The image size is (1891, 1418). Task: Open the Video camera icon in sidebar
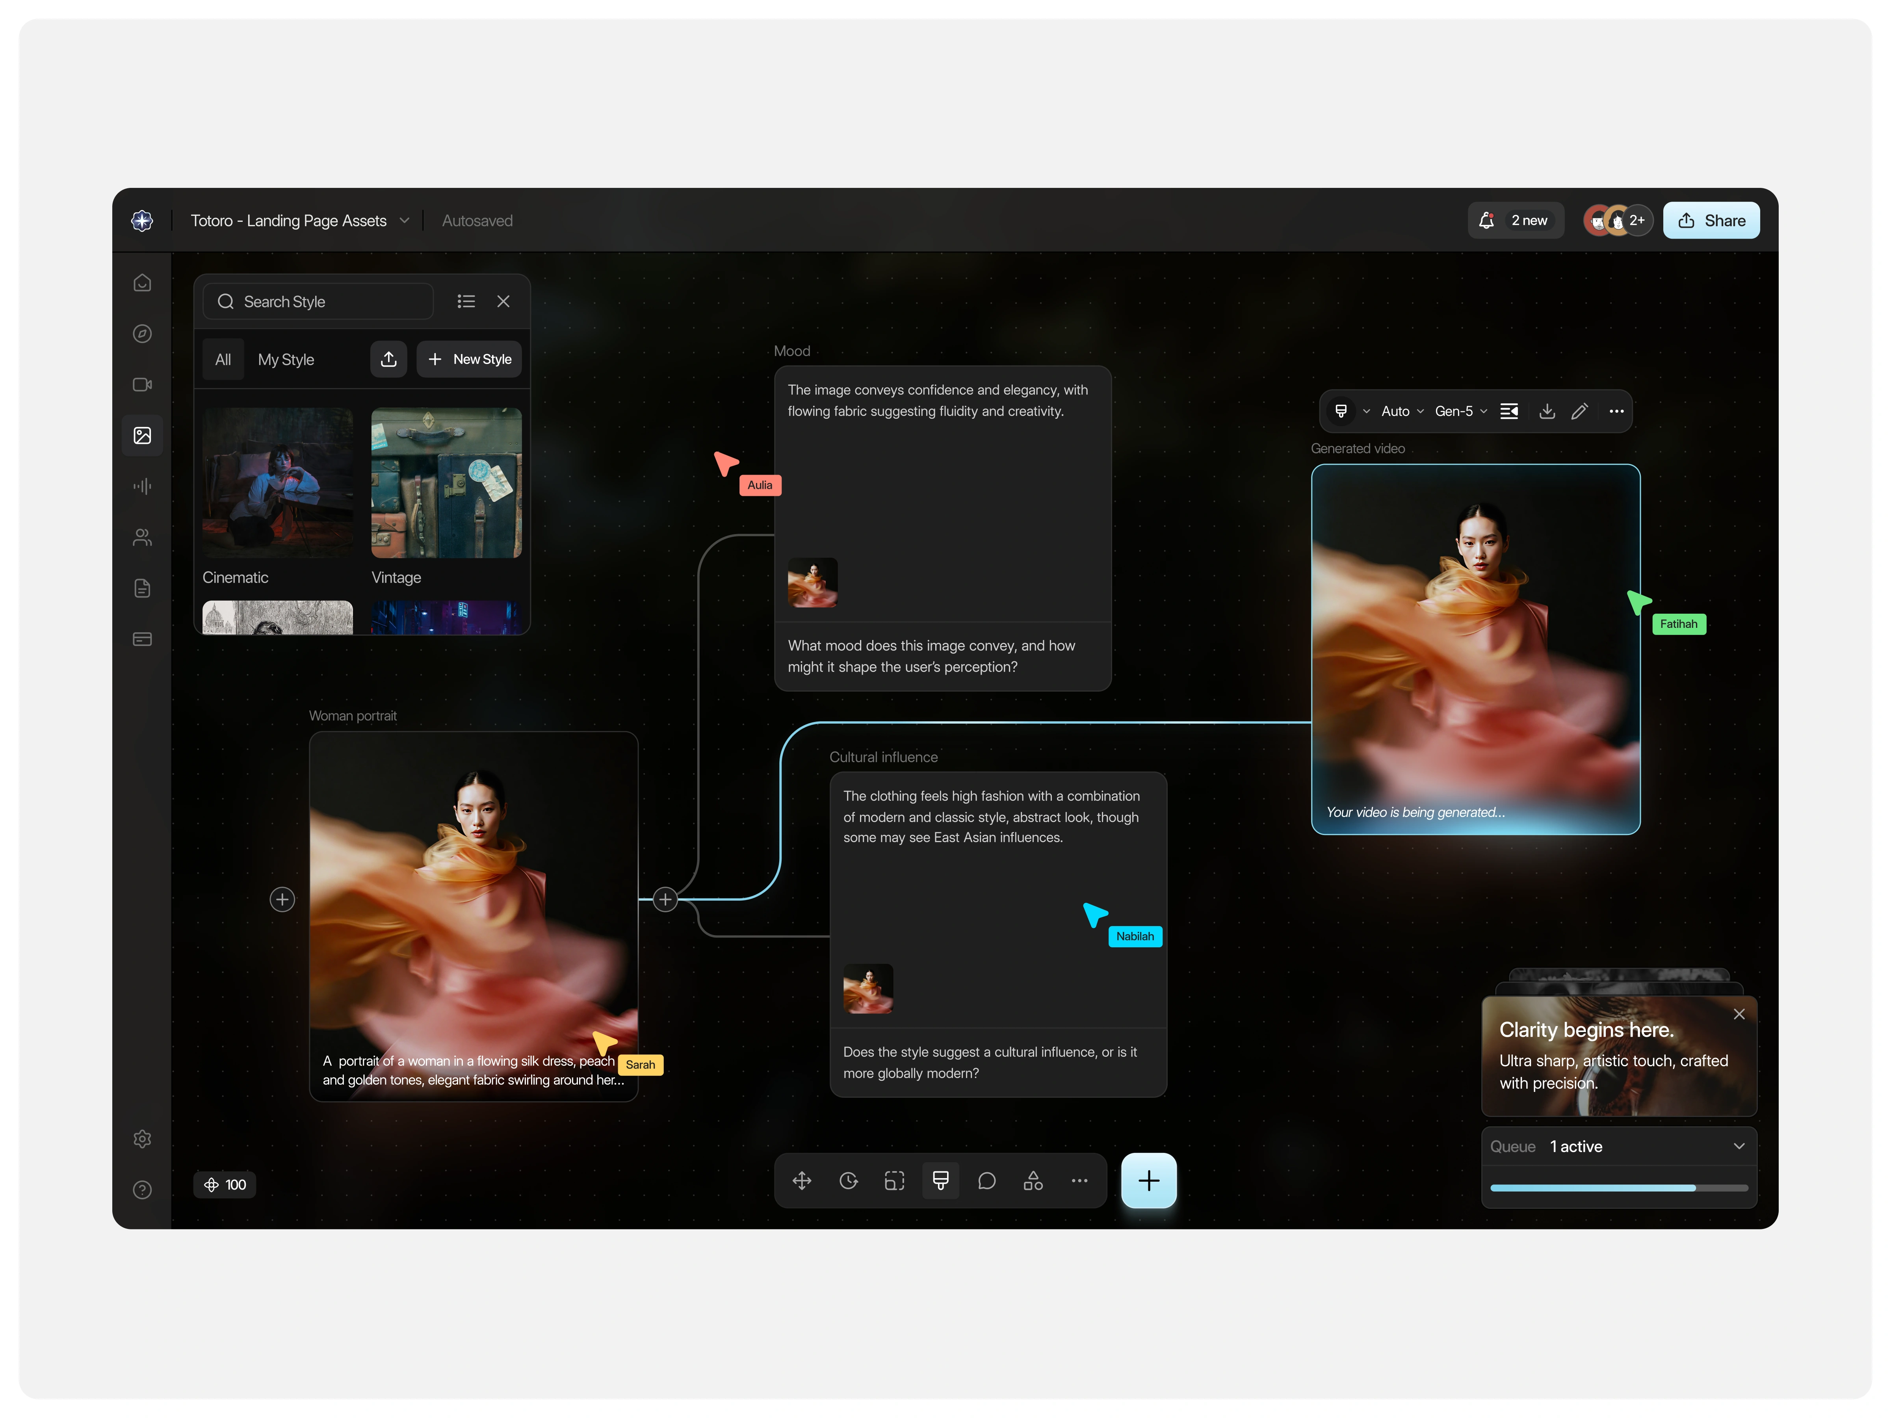[x=142, y=384]
